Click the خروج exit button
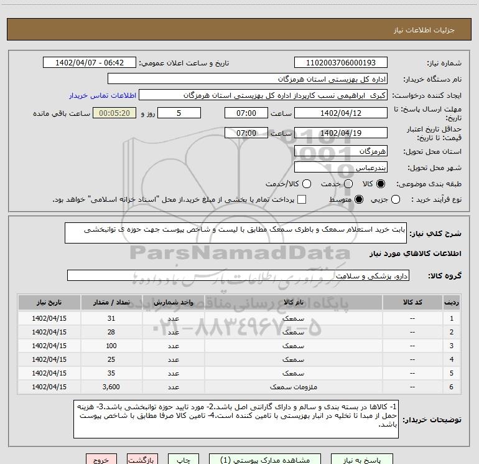This screenshot has height=464, width=479. [x=101, y=459]
